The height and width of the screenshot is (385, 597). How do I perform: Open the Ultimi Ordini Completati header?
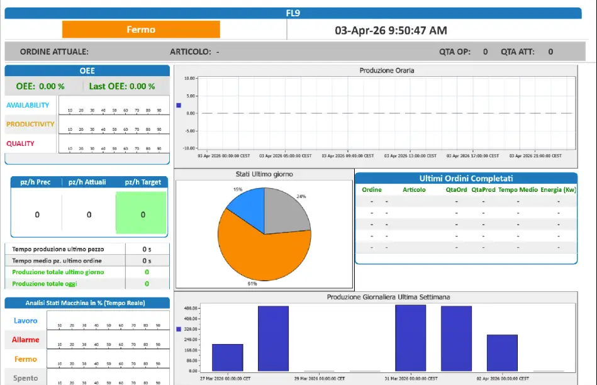click(x=466, y=179)
